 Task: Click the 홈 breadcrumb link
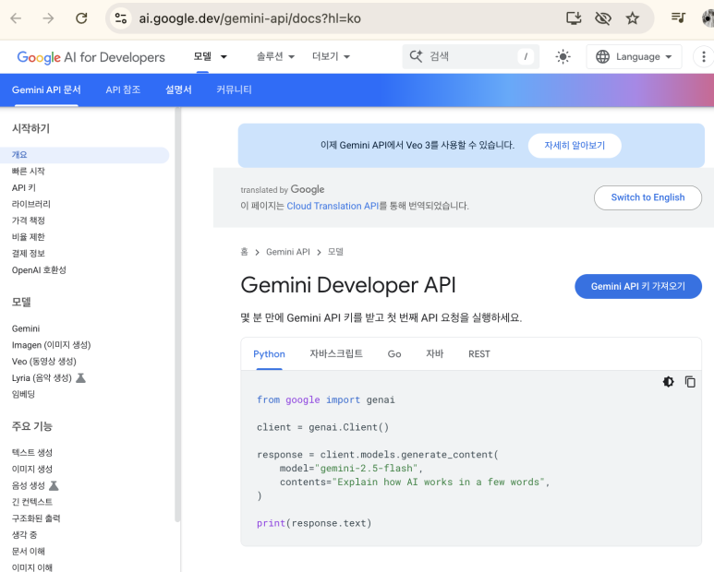[244, 252]
